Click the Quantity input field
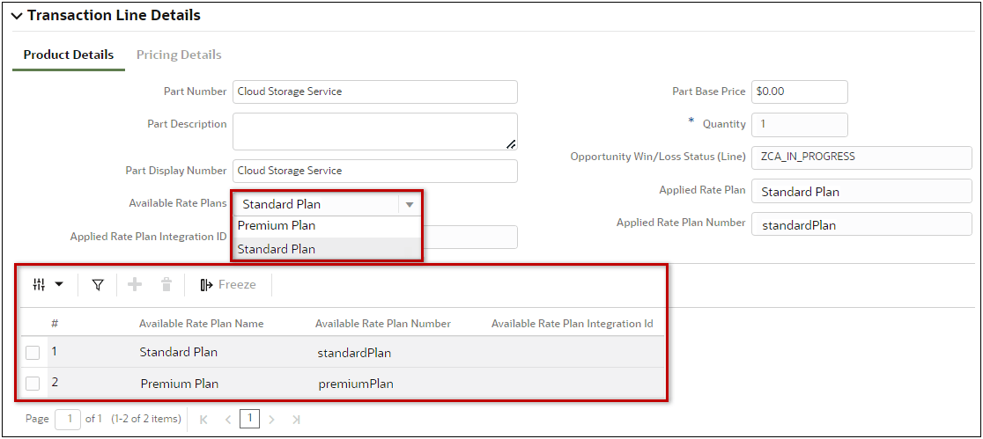Screen dimensions: 983x439 pos(799,124)
